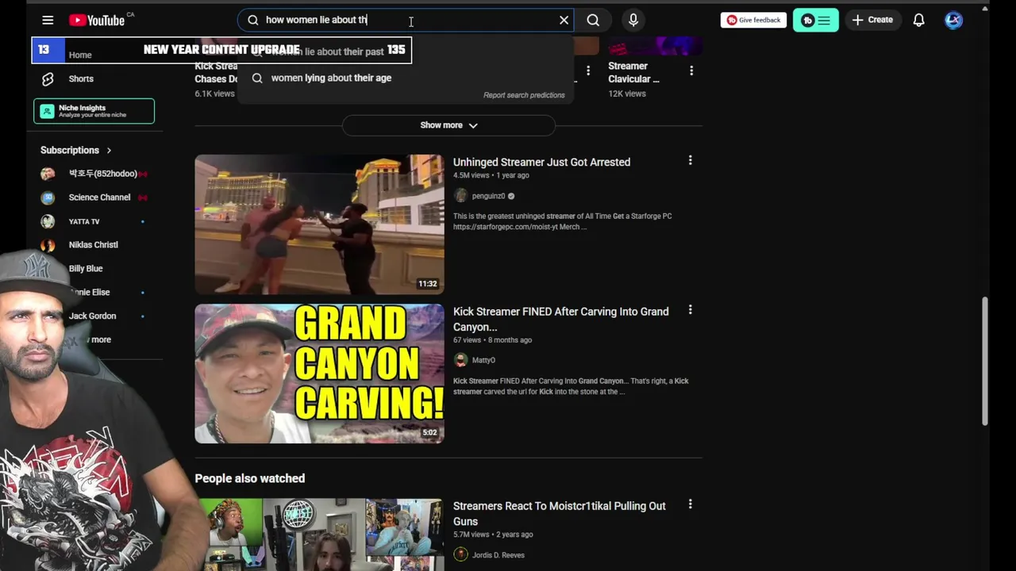Open the 'Unhinged Streamer Just Got Arrested' thumbnail

pos(319,224)
